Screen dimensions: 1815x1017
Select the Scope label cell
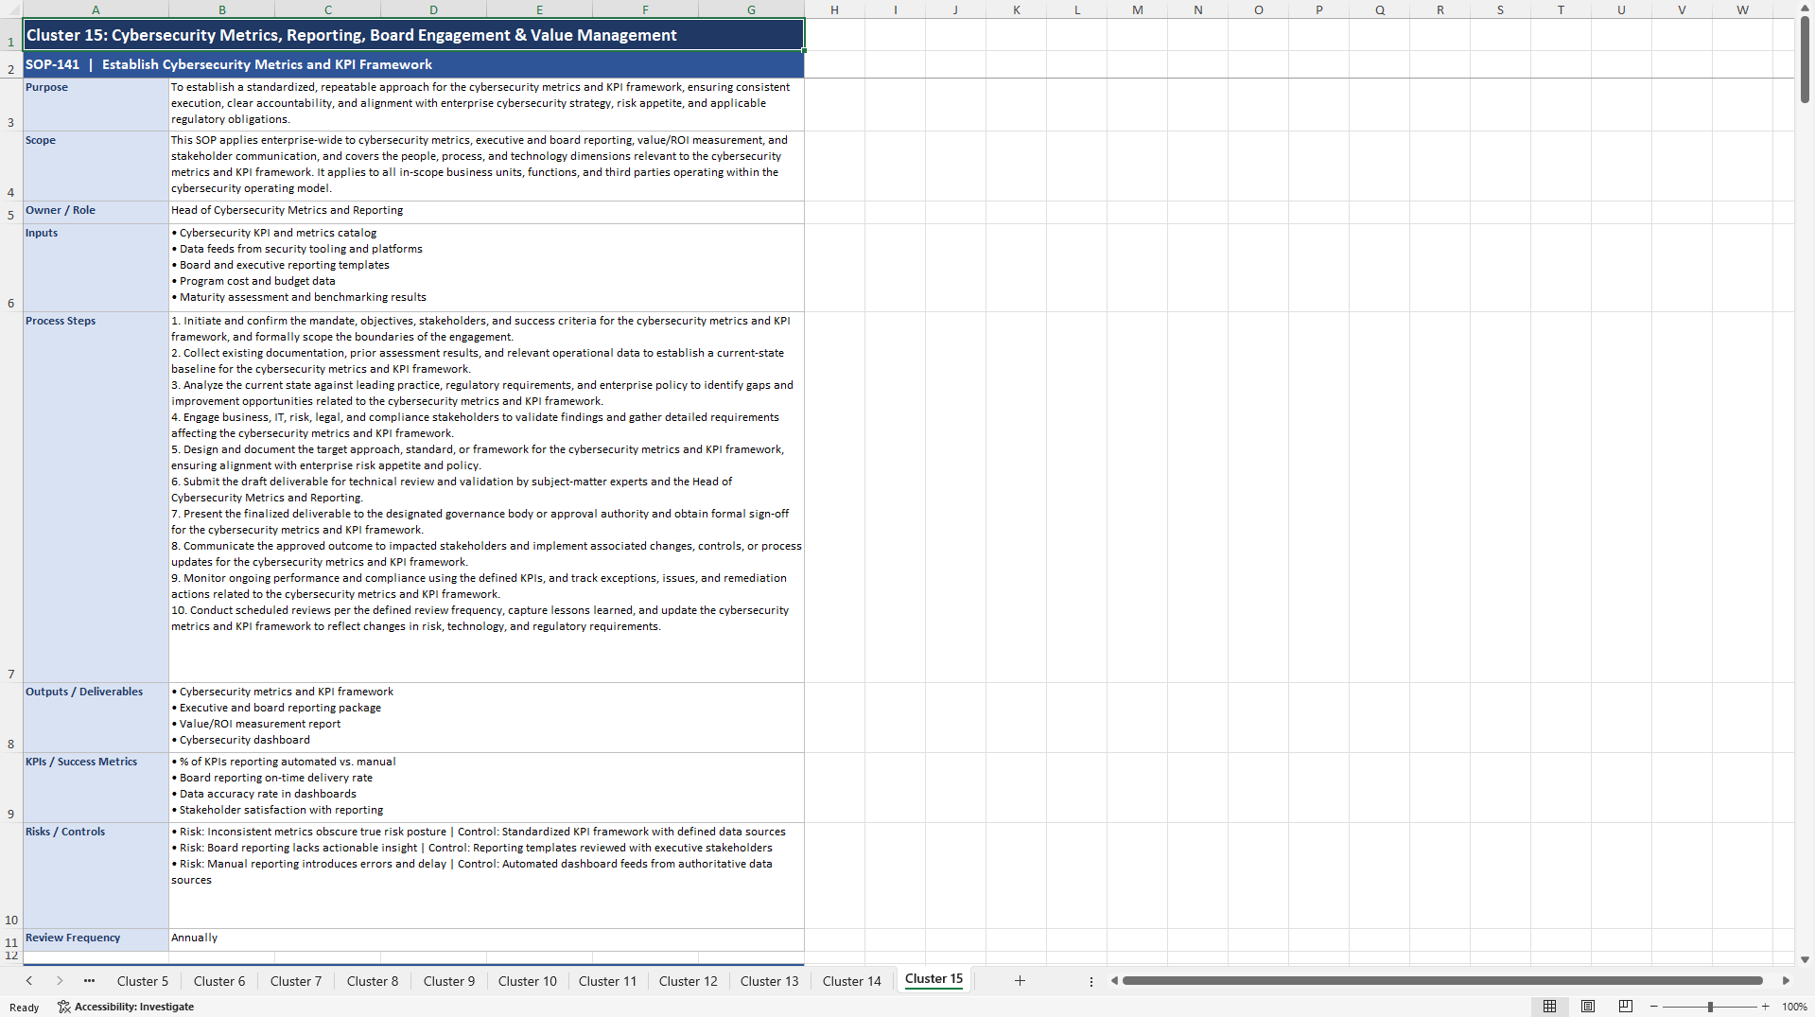[x=96, y=166]
